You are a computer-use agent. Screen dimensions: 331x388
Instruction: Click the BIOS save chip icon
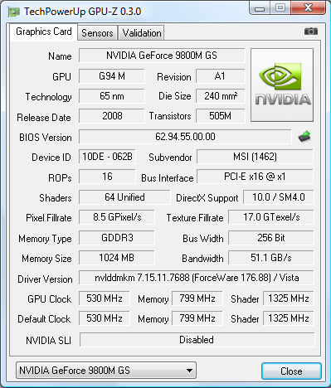pyautogui.click(x=304, y=136)
